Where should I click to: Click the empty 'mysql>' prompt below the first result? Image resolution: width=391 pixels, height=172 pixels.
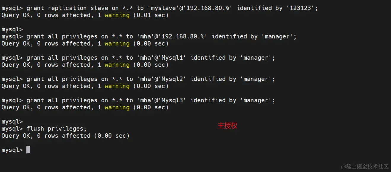coord(12,29)
